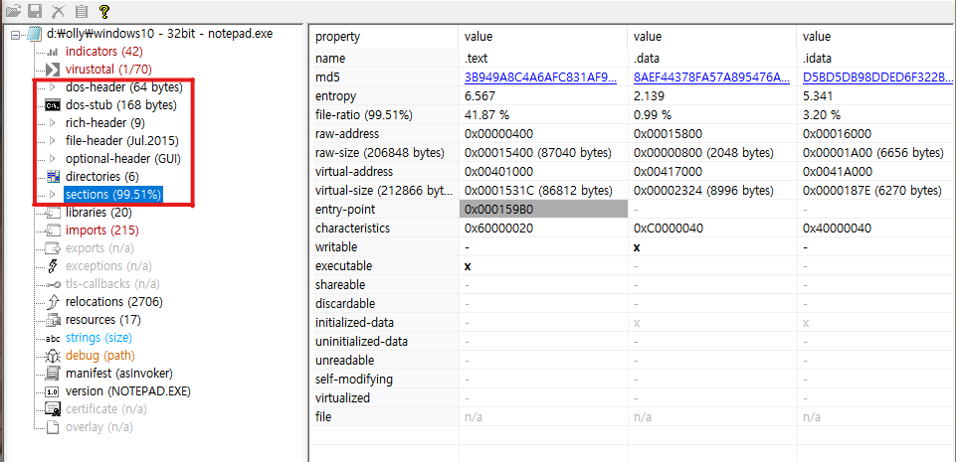
Task: Select resources (17) tree item
Action: point(103,320)
